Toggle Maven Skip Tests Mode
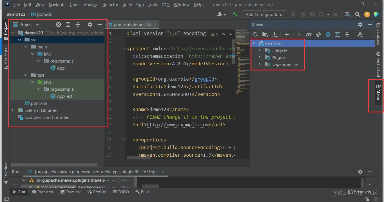The height and width of the screenshot is (202, 384). [x=328, y=34]
